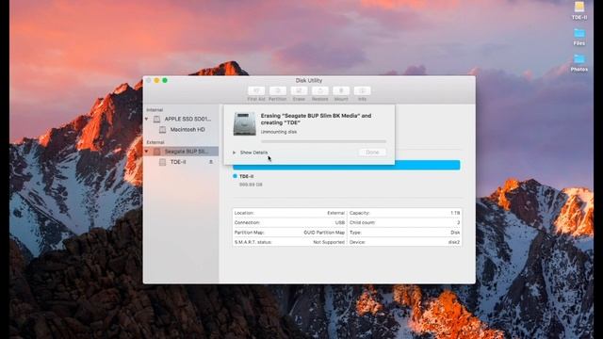Open the Partition tool in toolbar
The width and height of the screenshot is (603, 339).
click(278, 90)
